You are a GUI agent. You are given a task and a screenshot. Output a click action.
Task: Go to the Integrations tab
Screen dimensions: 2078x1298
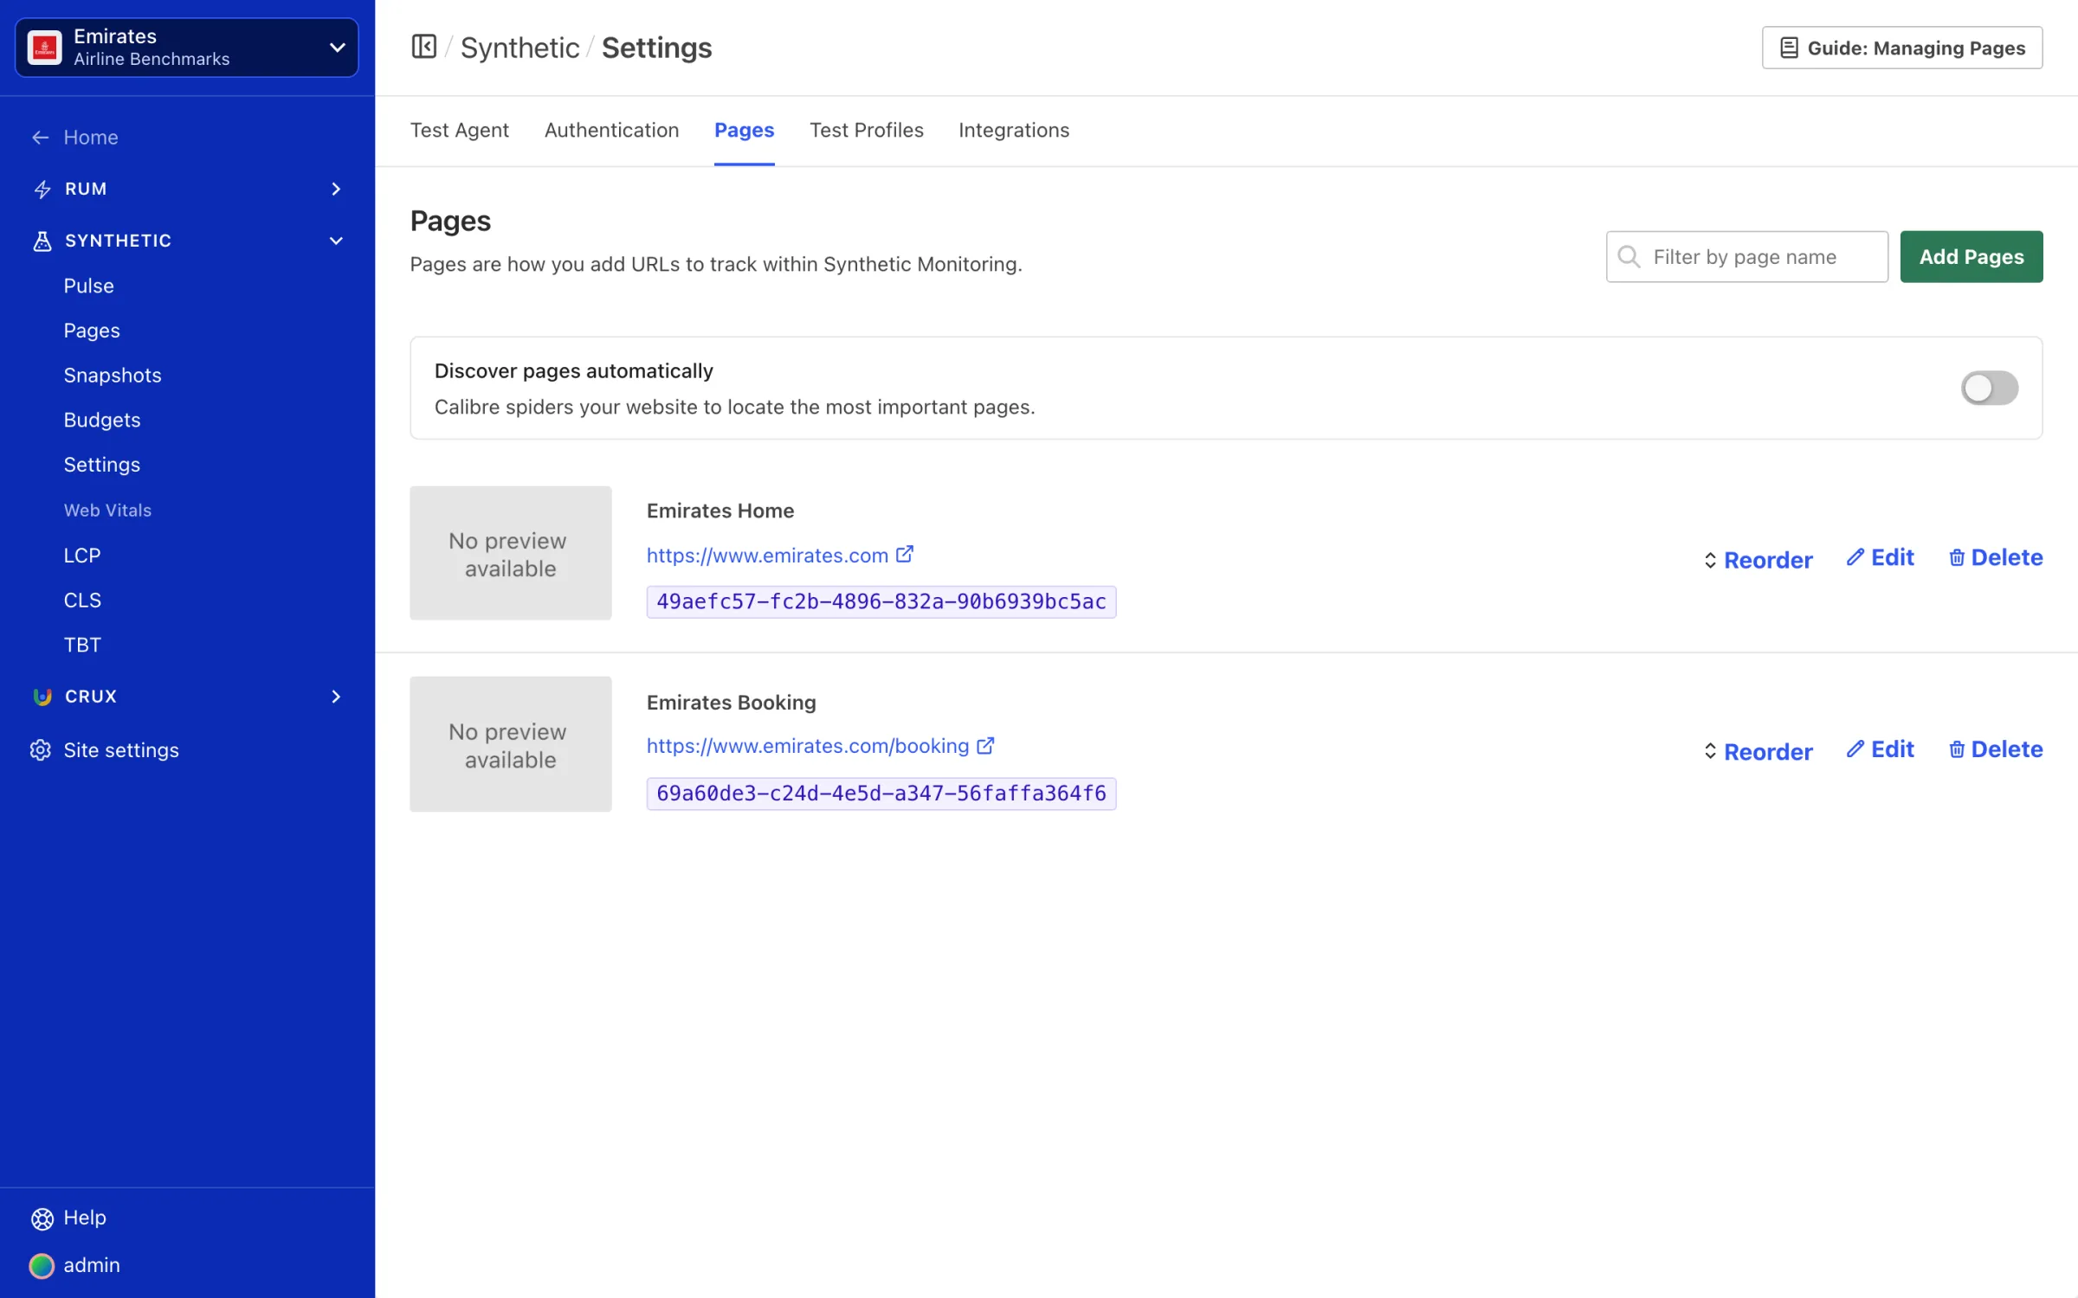click(x=1013, y=130)
